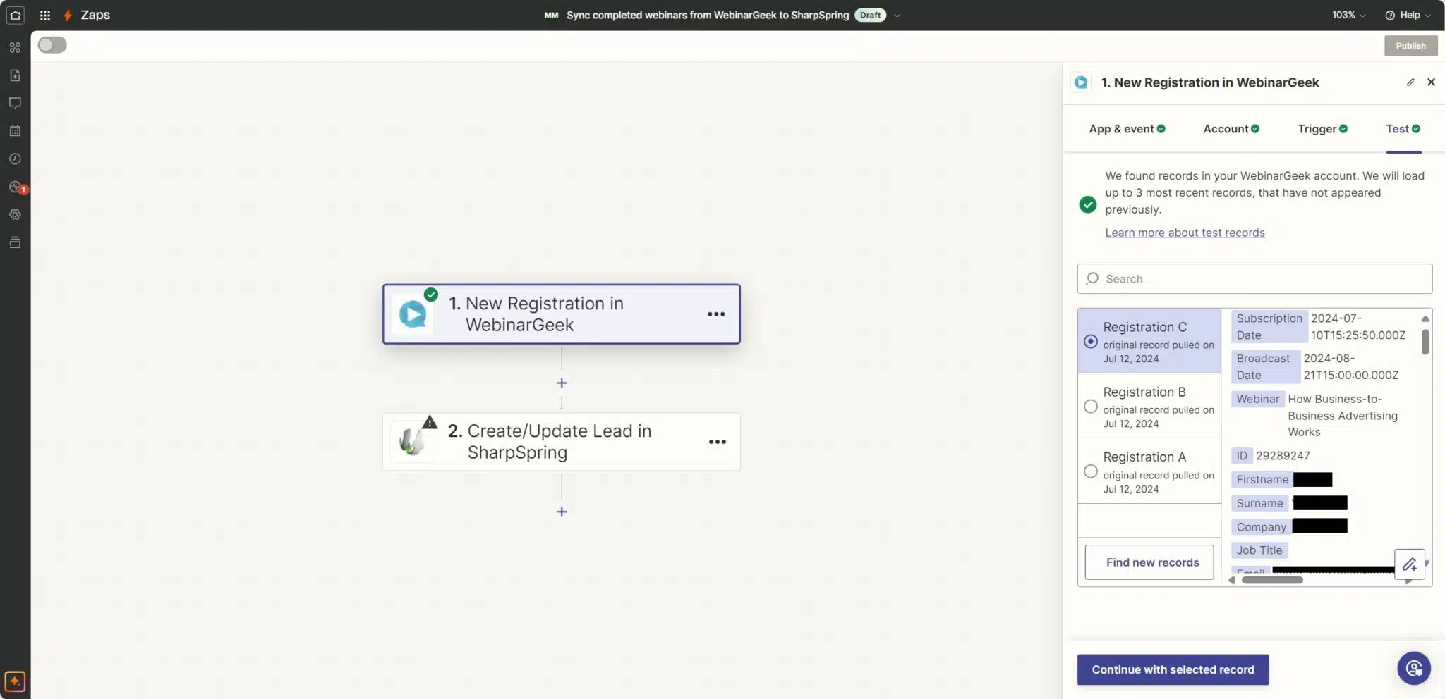1445x699 pixels.
Task: Open the zap file details sidebar icon
Action: [15, 75]
